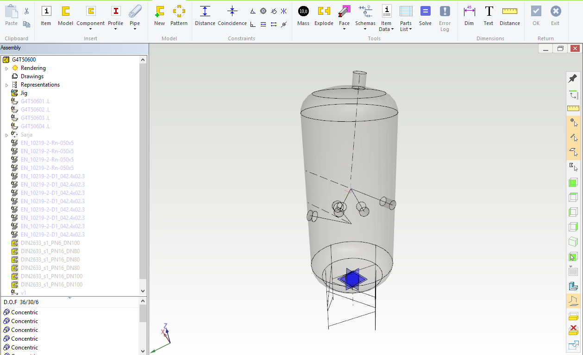Click the Exit button
Screen dimensions: 583x355
click(x=555, y=15)
